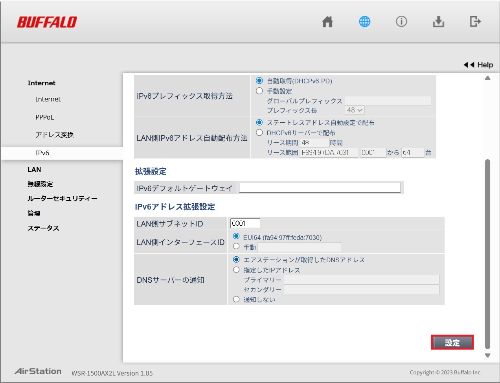Click the リース範囲 prefix field F894:97DA:7031
This screenshot has width=500, height=383.
pyautogui.click(x=329, y=153)
